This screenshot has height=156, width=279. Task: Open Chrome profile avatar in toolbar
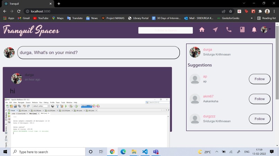point(267,11)
